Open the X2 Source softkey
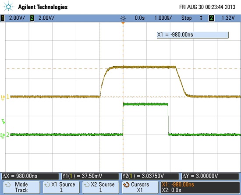Screen dimensions: 241x195 (x=100, y=187)
